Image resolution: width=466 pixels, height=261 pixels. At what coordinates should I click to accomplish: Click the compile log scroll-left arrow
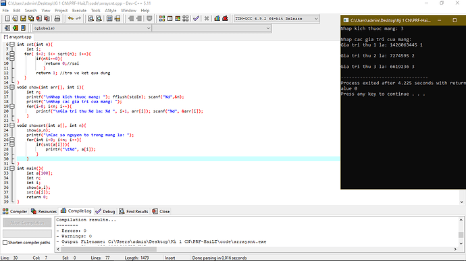[58, 250]
